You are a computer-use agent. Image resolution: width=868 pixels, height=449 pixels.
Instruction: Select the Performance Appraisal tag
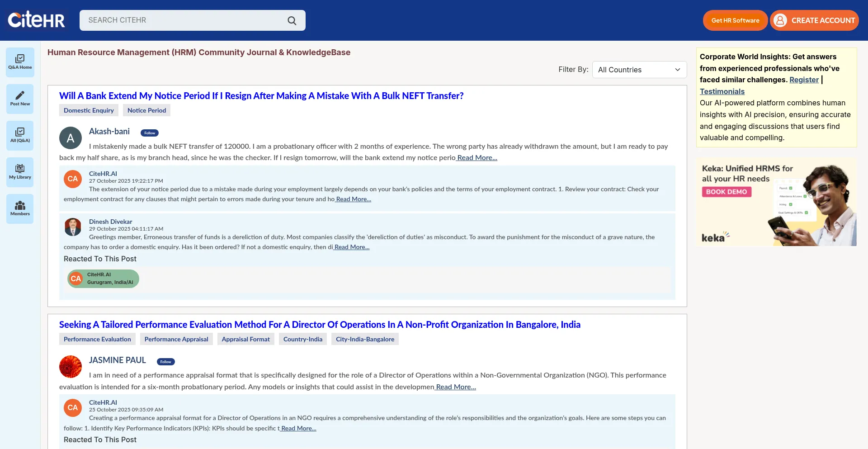(x=176, y=339)
